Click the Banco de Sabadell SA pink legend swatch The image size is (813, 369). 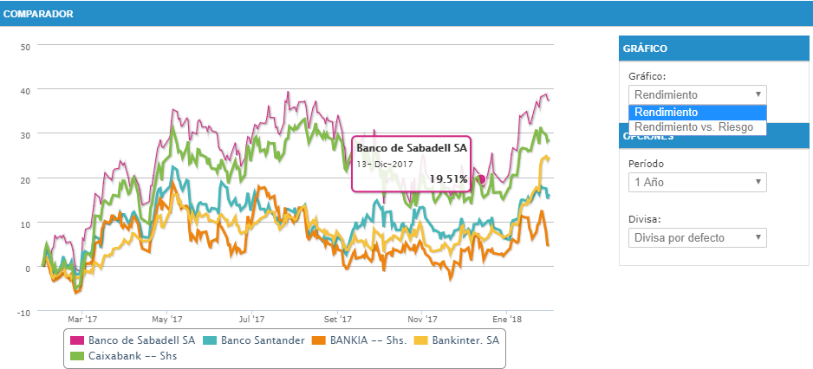75,340
